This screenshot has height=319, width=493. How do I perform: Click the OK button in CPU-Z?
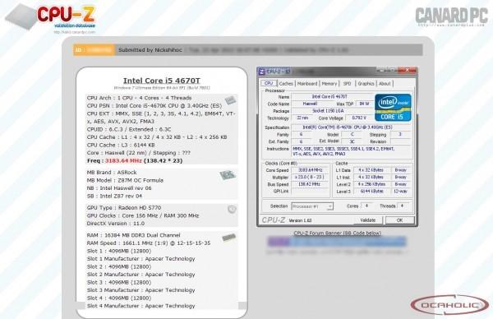point(399,220)
